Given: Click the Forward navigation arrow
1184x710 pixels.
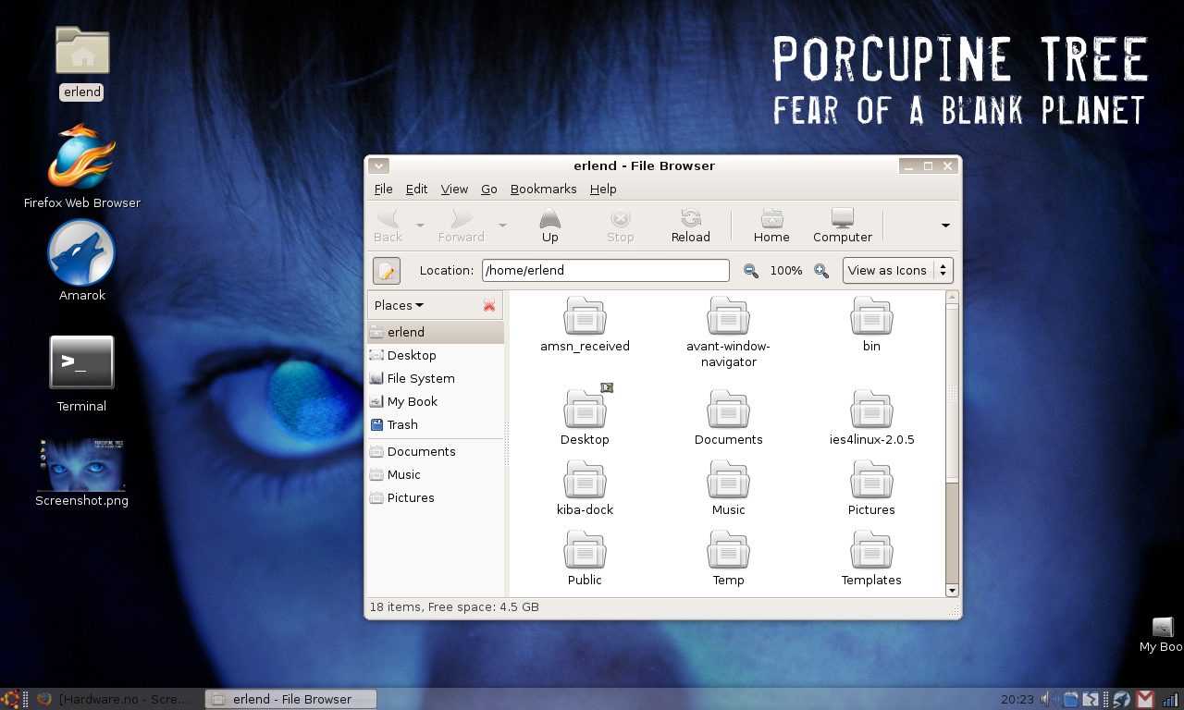Looking at the screenshot, I should point(462,225).
